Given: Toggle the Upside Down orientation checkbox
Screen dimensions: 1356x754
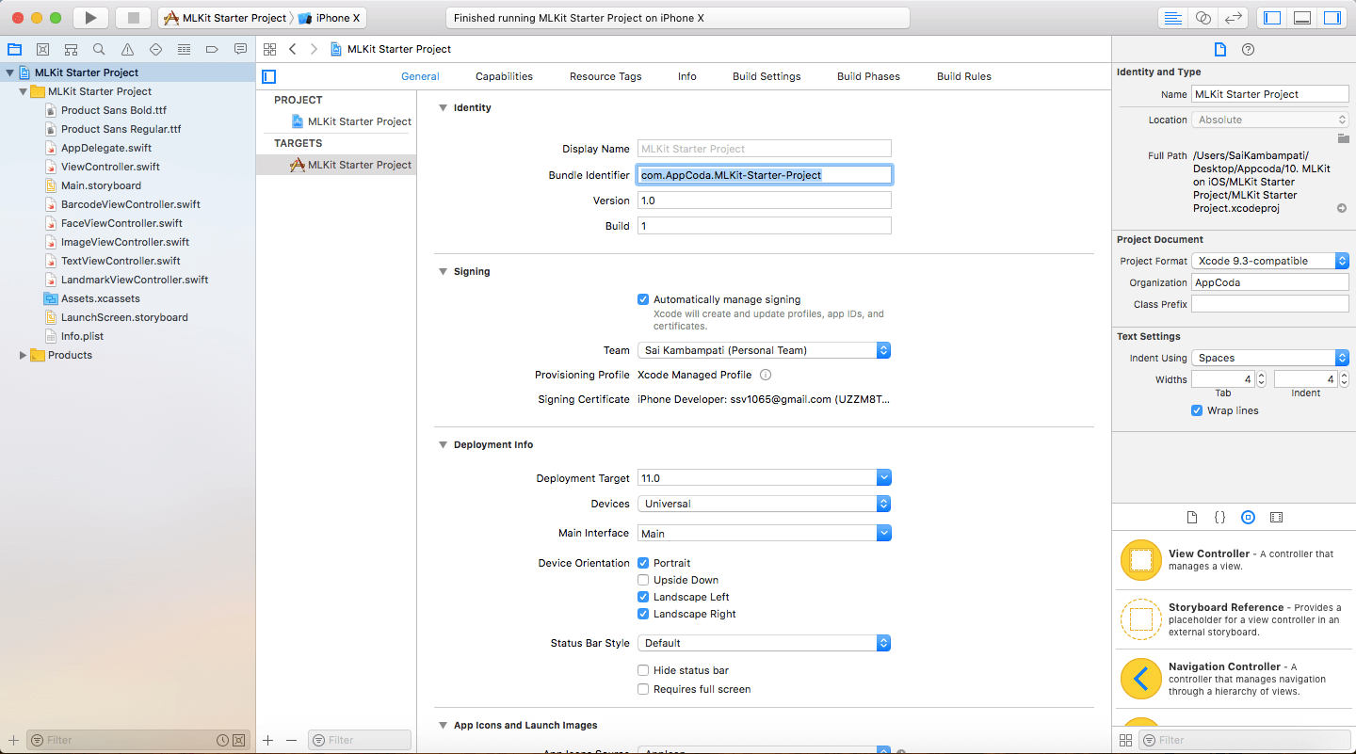Looking at the screenshot, I should [643, 580].
